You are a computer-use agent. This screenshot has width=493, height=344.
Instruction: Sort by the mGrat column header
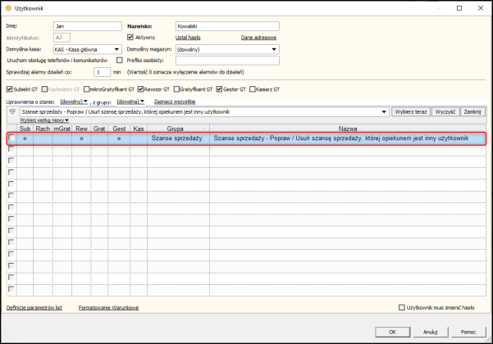(x=62, y=129)
